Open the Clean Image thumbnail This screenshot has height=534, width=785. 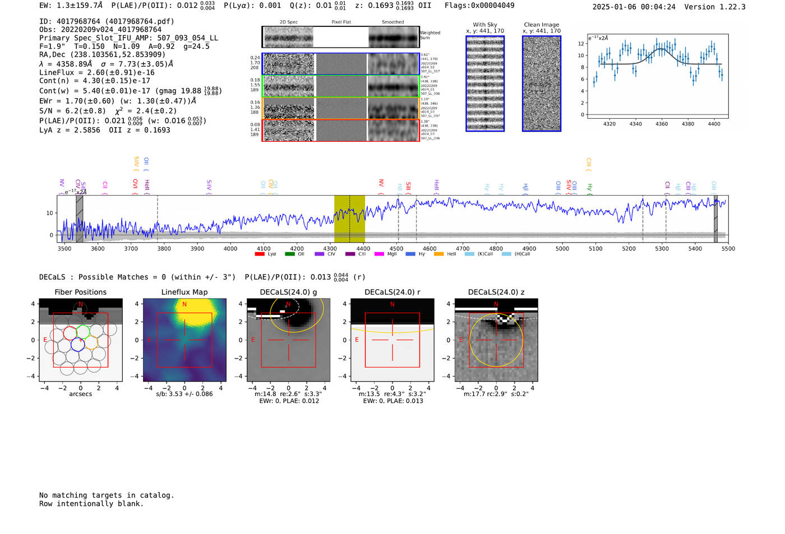coord(542,83)
